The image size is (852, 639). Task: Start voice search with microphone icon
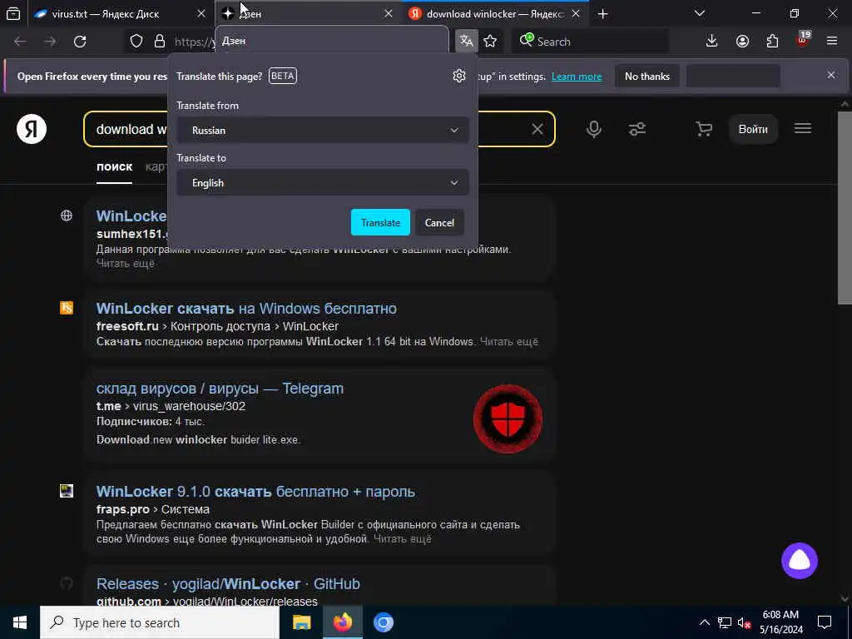[594, 129]
